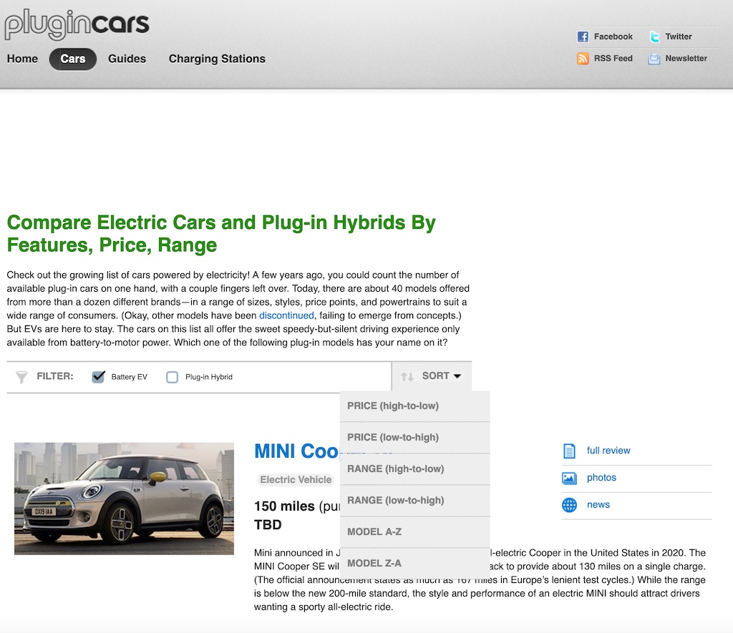Follow the Twitter text link
733x633 pixels.
pos(679,36)
